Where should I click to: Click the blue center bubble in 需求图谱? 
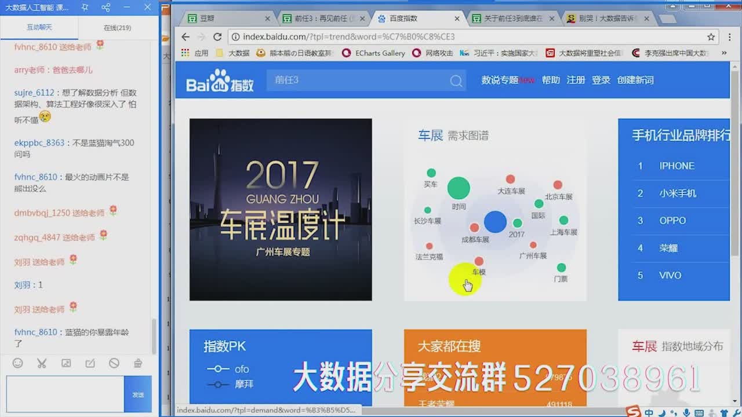point(495,222)
